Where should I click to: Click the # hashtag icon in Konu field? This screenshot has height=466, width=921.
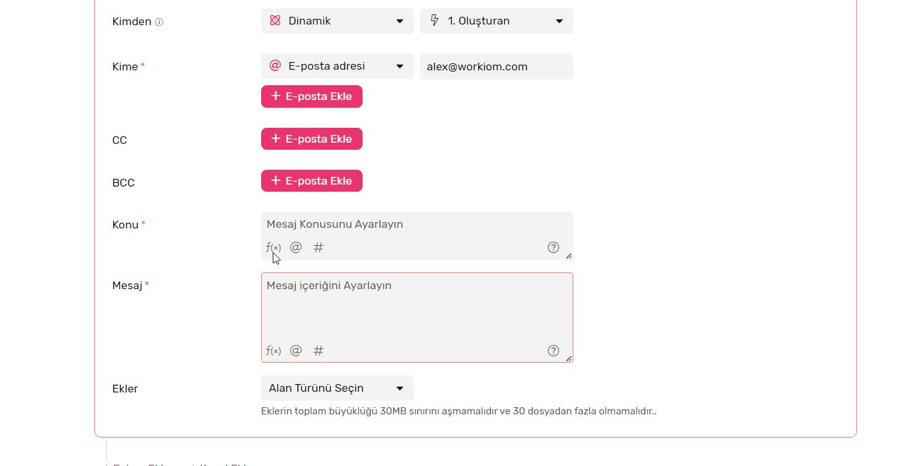[x=318, y=247]
